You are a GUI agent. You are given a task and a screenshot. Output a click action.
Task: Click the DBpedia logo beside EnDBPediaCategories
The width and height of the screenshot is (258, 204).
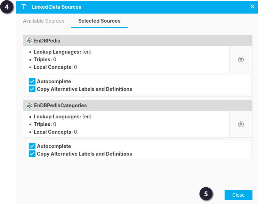tap(30, 105)
